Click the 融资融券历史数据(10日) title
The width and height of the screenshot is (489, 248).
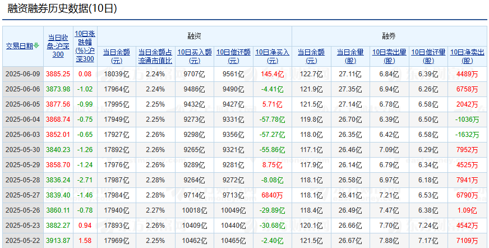pyautogui.click(x=62, y=8)
